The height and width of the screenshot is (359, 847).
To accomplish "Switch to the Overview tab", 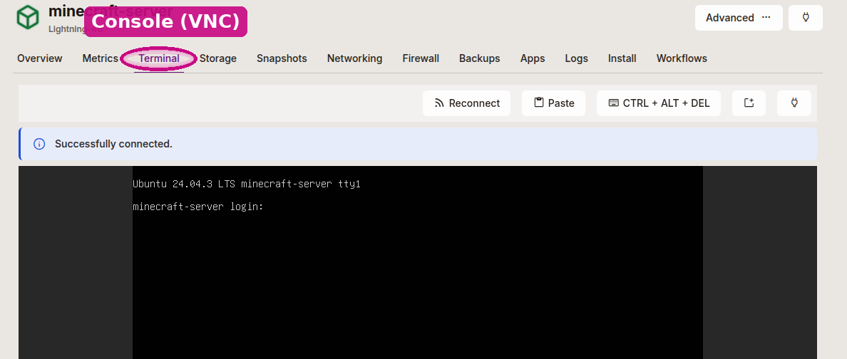I will pos(40,58).
